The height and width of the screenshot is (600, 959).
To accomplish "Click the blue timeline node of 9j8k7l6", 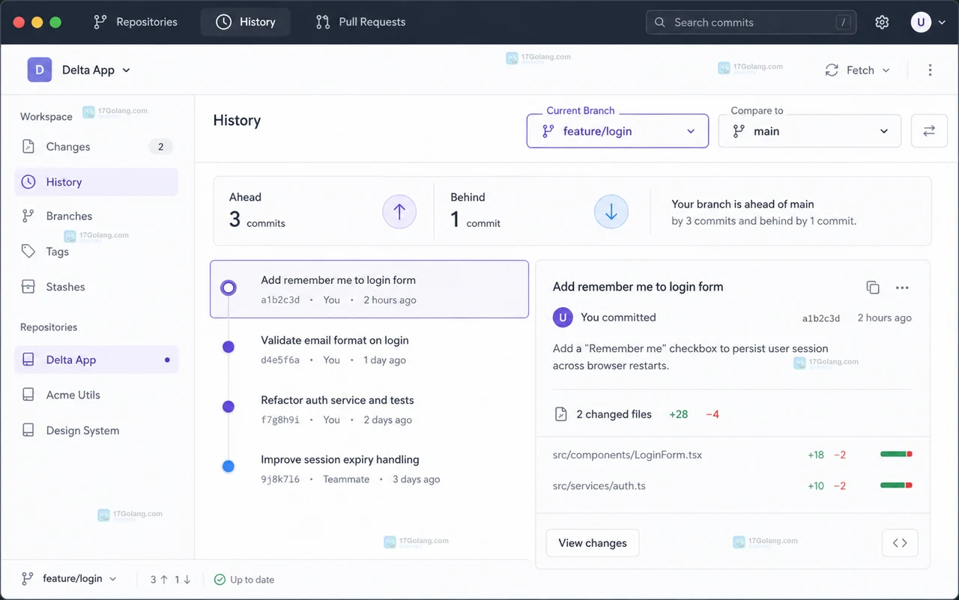I will pos(229,466).
